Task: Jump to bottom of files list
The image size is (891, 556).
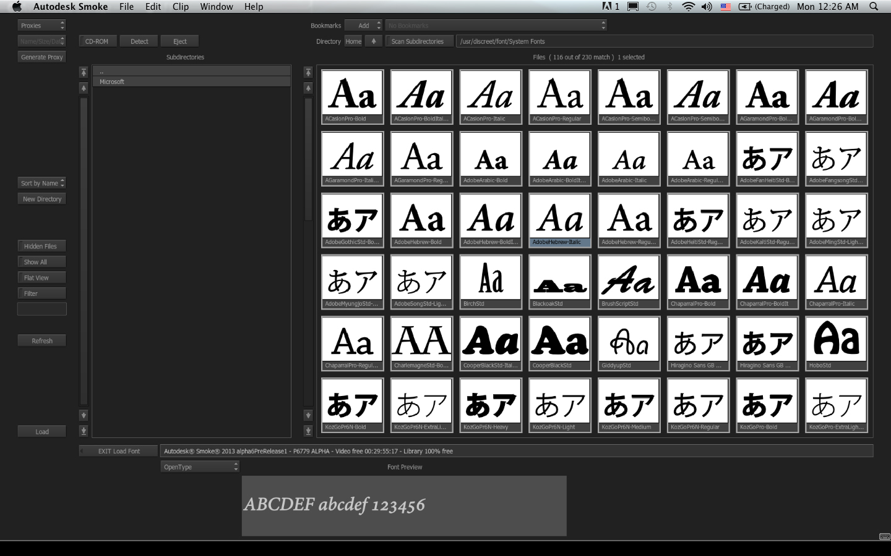Action: tap(308, 431)
